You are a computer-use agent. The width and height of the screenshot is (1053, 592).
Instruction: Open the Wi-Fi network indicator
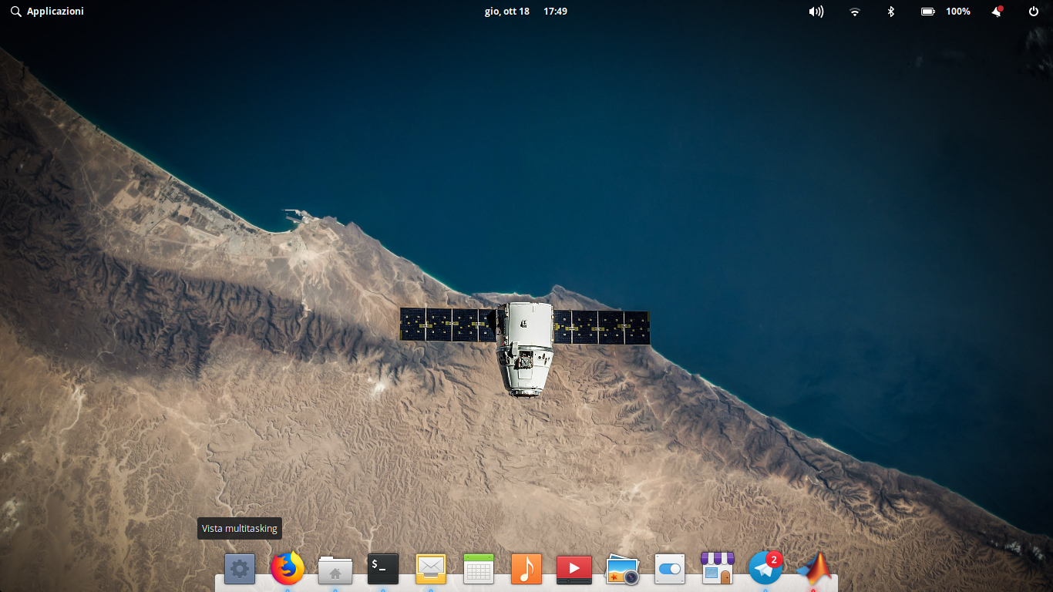854,12
